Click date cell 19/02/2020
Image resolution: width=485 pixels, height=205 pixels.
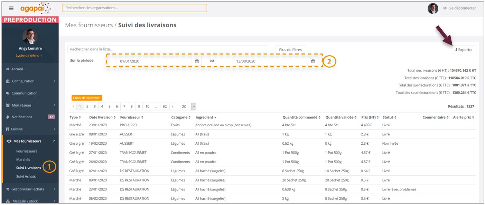tap(98, 143)
